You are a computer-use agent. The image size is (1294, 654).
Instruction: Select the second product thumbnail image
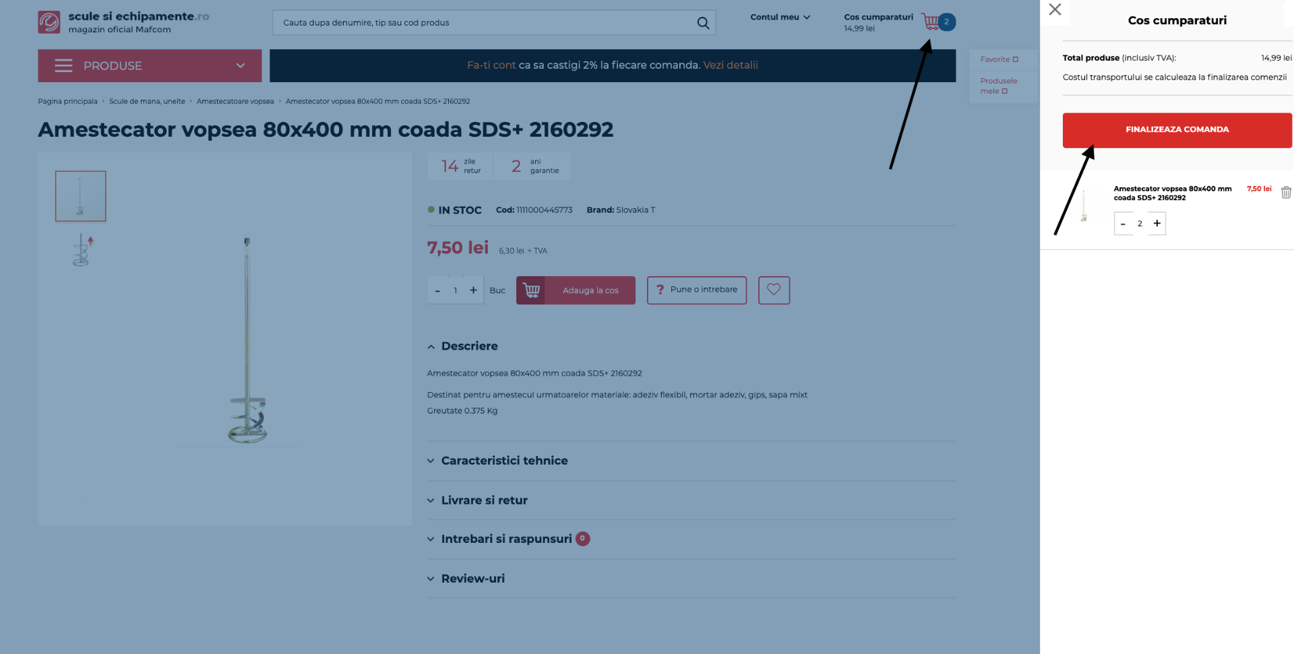point(81,250)
